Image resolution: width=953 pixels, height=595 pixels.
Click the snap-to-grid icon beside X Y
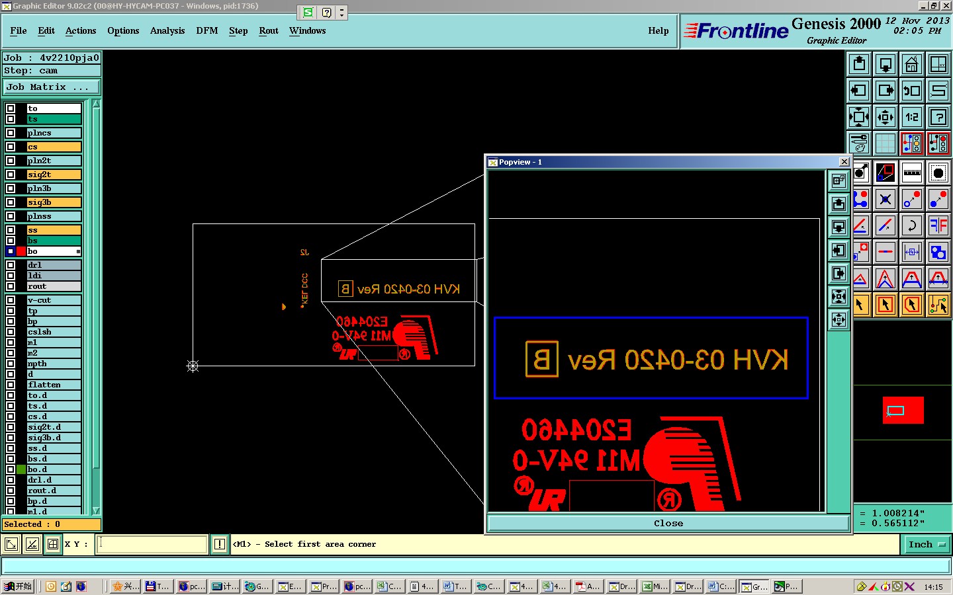[x=53, y=544]
